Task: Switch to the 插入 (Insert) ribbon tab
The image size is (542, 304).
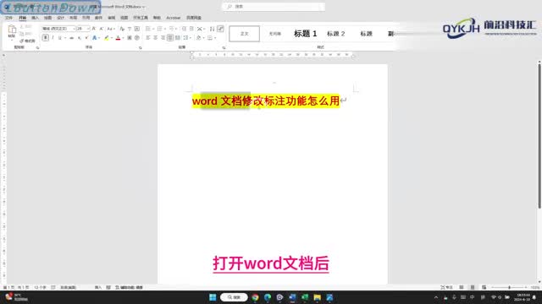Action: point(35,18)
